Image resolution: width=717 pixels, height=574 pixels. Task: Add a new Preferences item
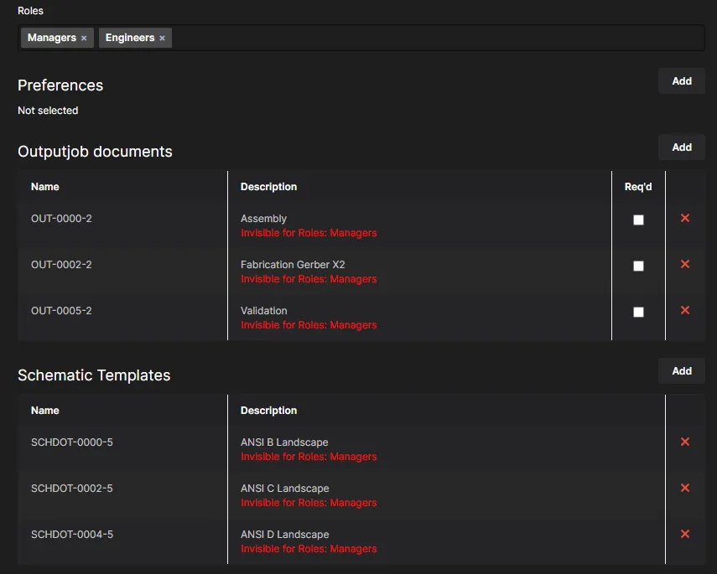(681, 81)
